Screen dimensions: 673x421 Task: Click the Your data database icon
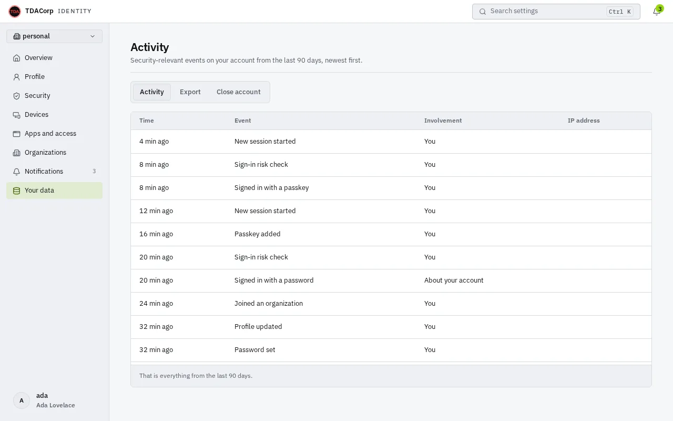16,191
